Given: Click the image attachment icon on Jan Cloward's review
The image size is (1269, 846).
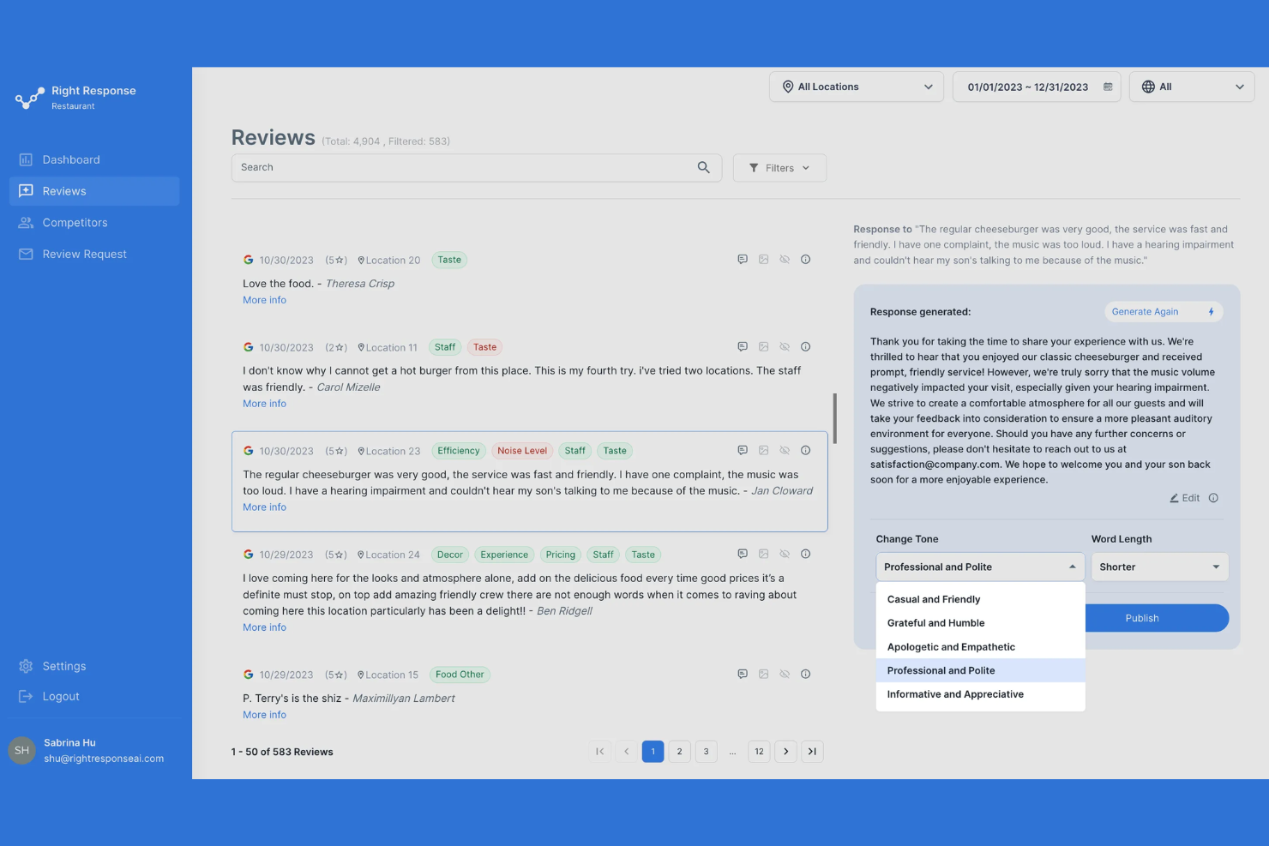Looking at the screenshot, I should 763,450.
